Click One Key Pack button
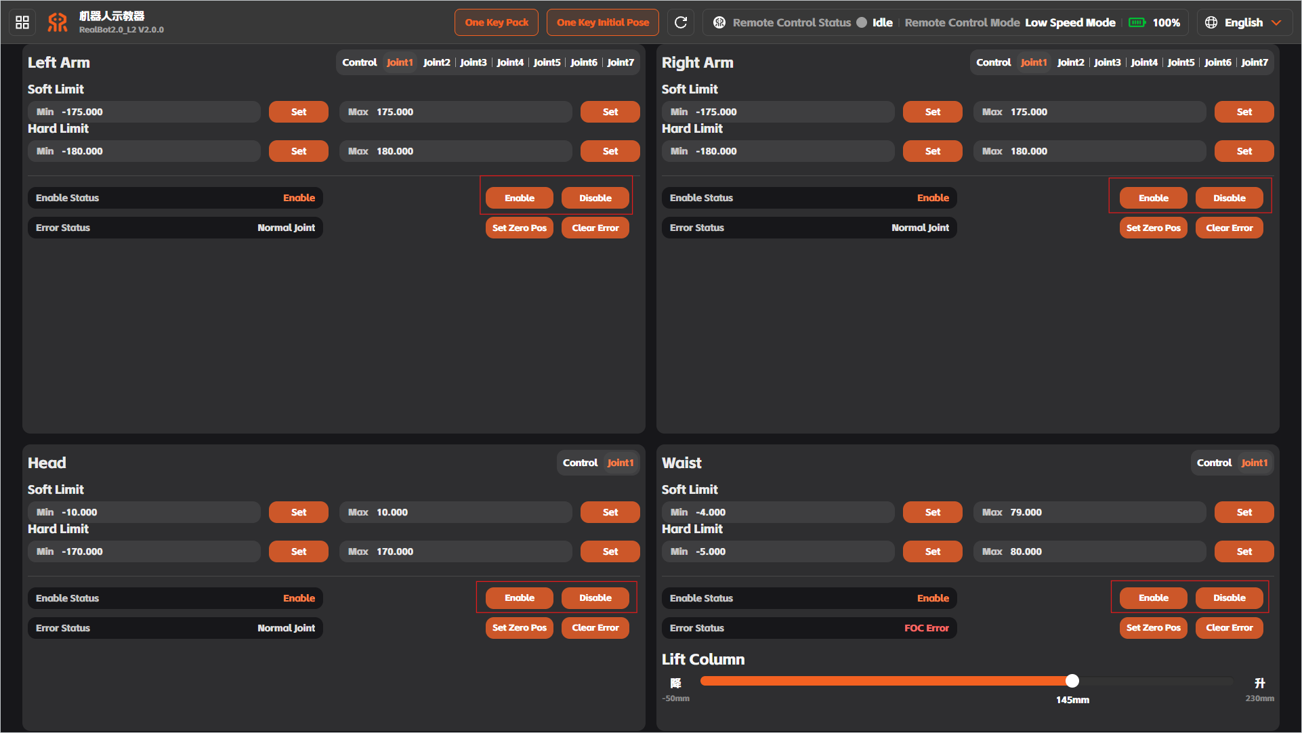 click(497, 22)
